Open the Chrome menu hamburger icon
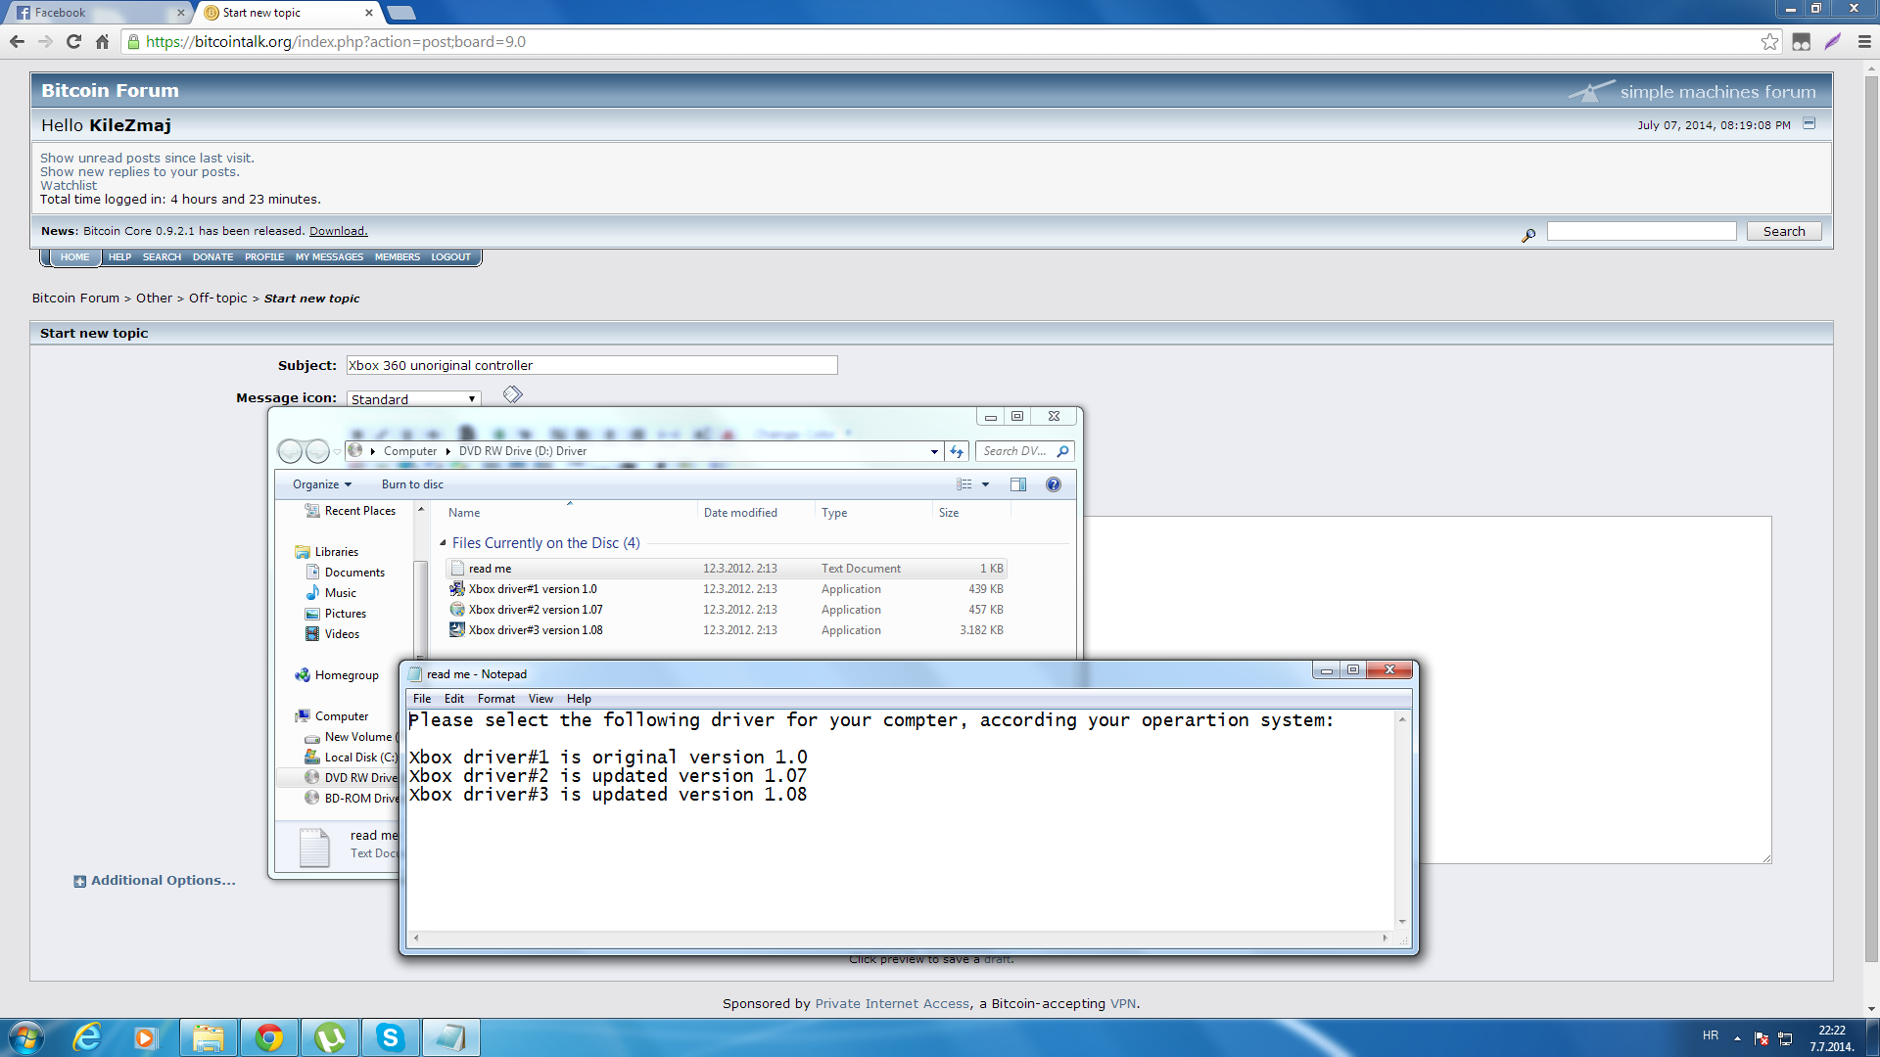The height and width of the screenshot is (1057, 1880). (1864, 42)
